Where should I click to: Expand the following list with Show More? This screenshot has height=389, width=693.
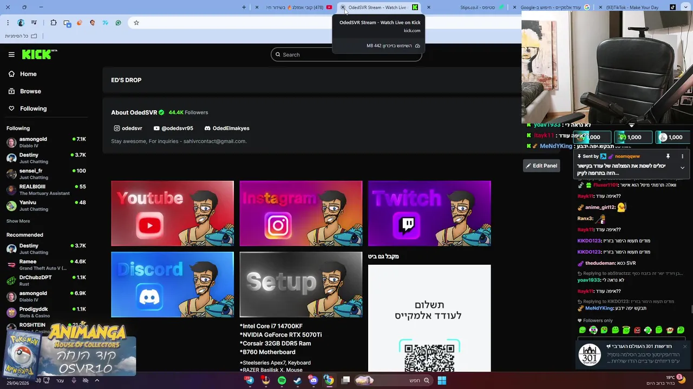18,221
